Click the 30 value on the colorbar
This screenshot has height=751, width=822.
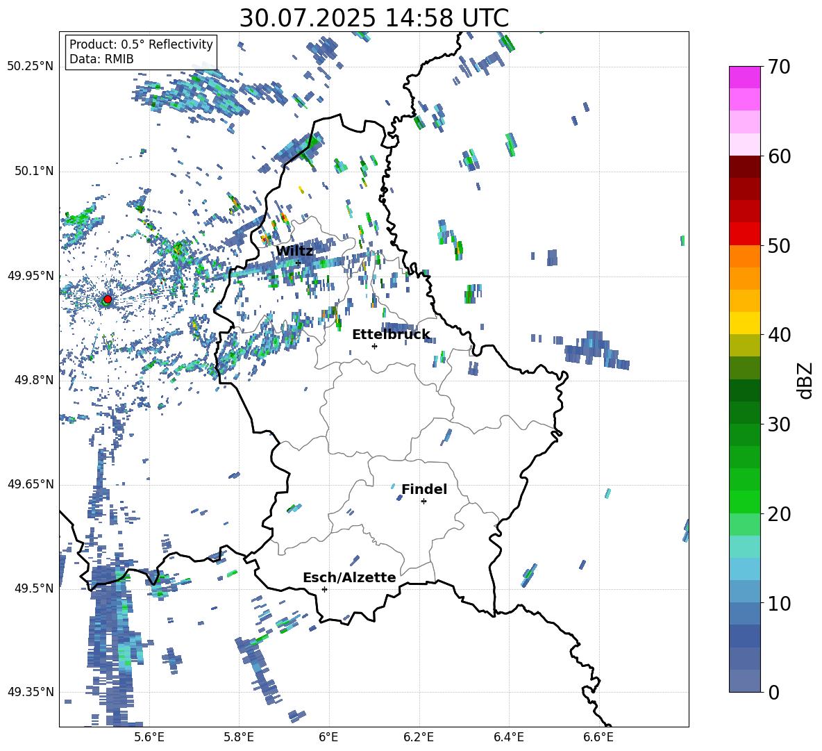780,424
